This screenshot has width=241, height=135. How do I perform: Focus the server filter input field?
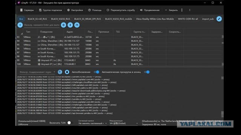pos(42,25)
